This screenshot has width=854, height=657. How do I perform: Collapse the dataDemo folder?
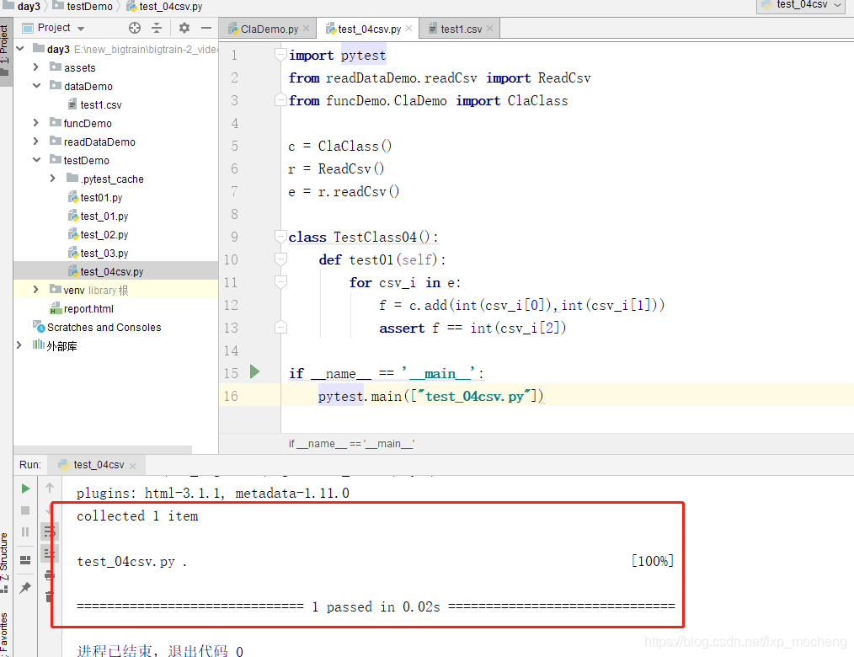36,86
